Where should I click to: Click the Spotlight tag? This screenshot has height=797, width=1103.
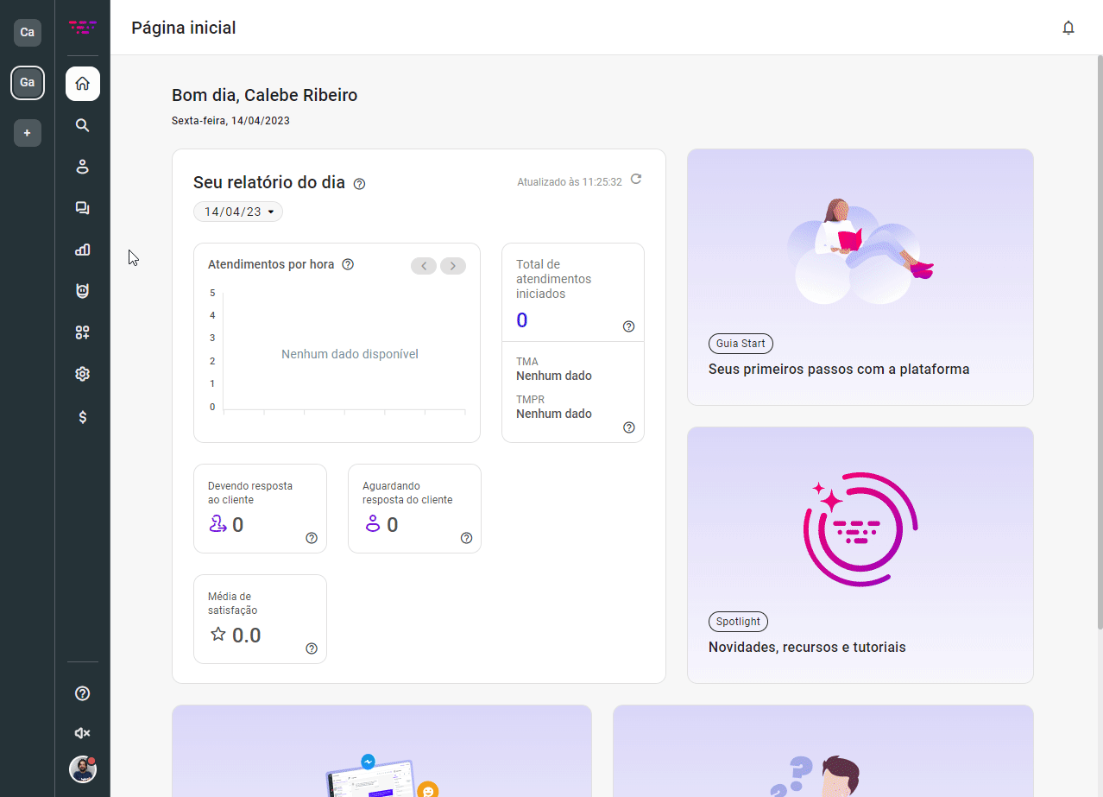(x=738, y=622)
